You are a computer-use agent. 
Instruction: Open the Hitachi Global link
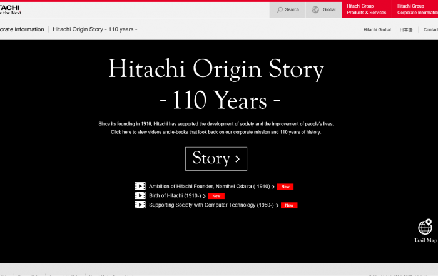pos(377,29)
